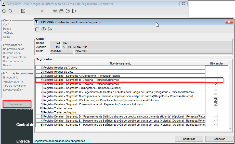235x144 pixels.
Task: Click 'Tipo de segmento' column header
Action: (120, 63)
